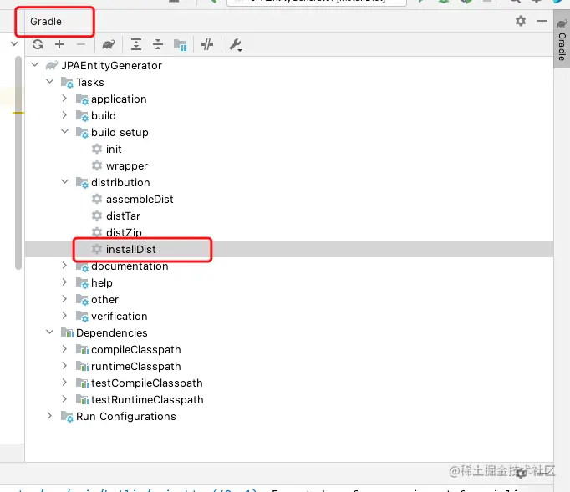
Task: Toggle offline mode in the Gradle toolbar
Action: tap(207, 45)
